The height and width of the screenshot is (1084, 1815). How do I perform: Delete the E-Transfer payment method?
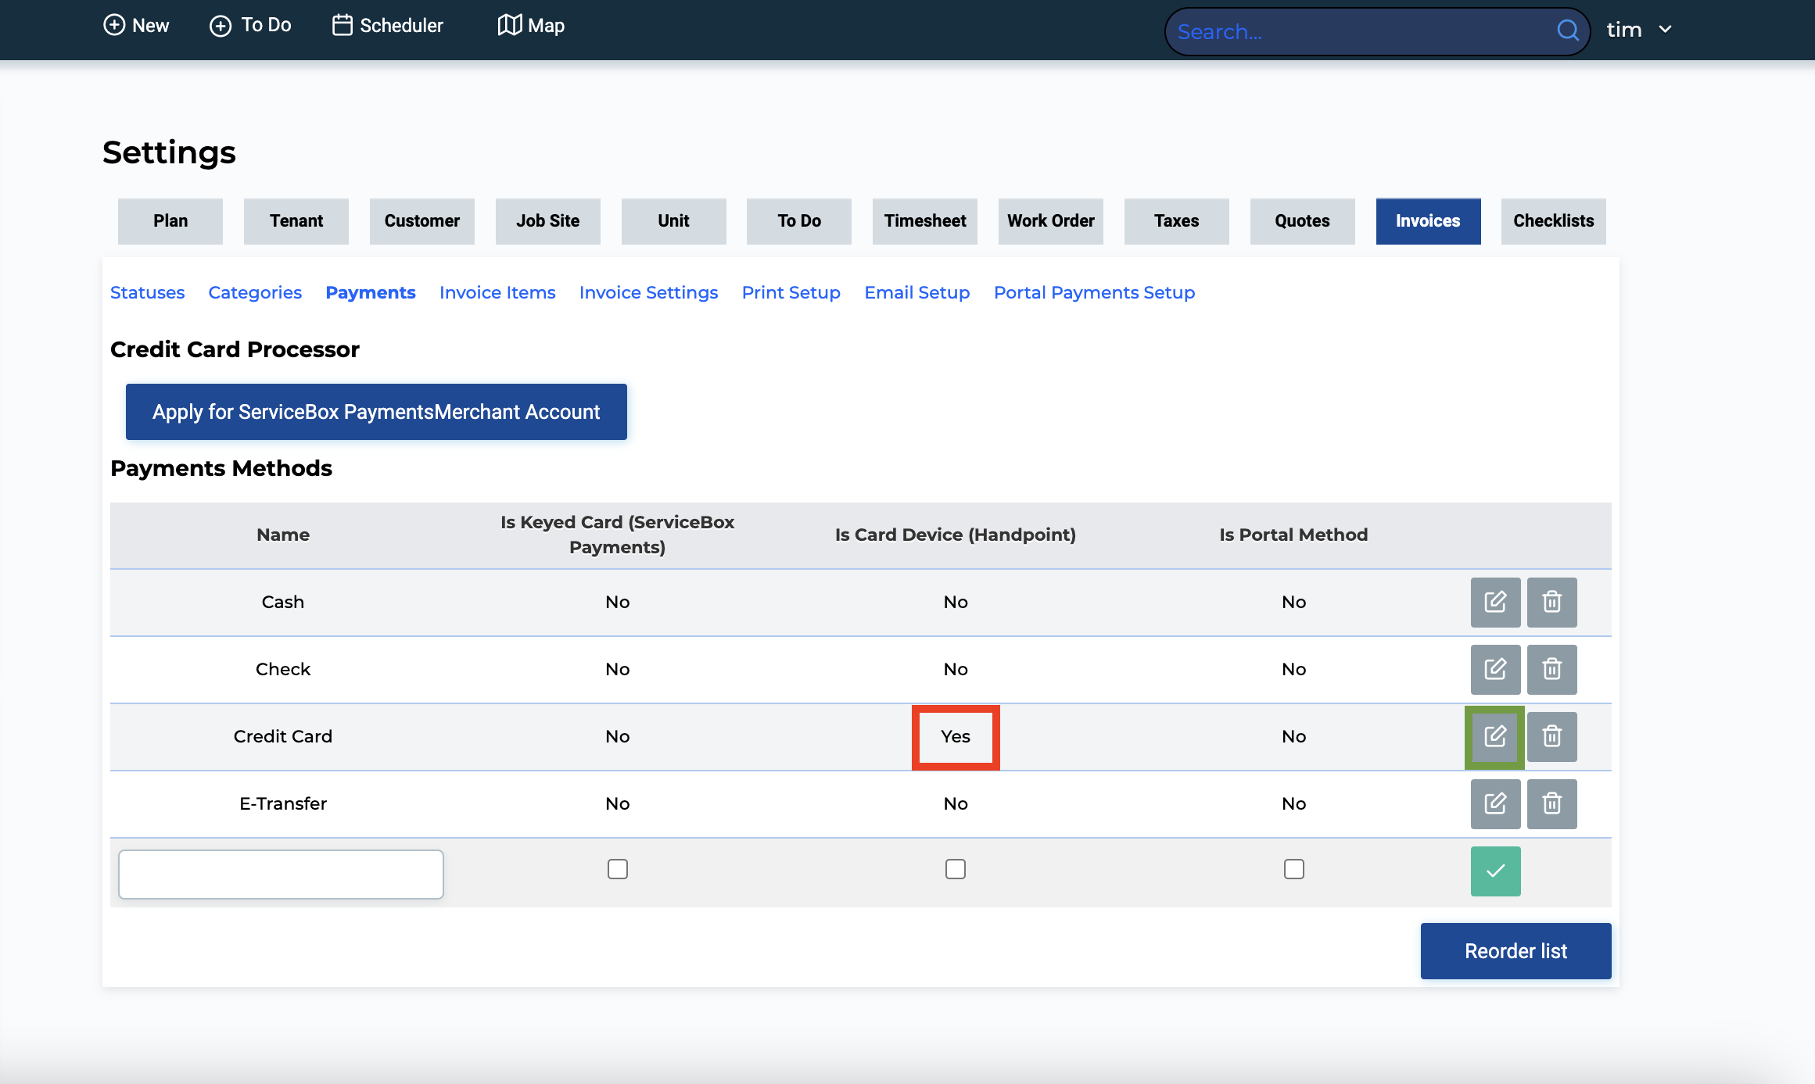(x=1551, y=803)
